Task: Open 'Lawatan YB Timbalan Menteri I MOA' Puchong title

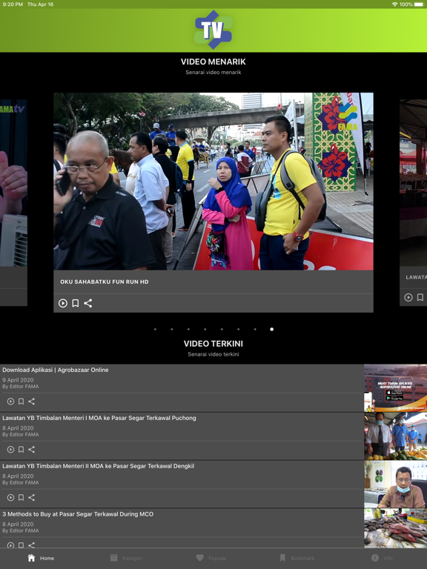Action: [x=99, y=418]
